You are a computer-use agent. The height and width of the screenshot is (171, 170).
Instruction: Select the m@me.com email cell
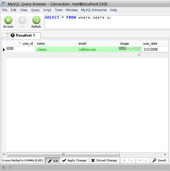click(97, 50)
